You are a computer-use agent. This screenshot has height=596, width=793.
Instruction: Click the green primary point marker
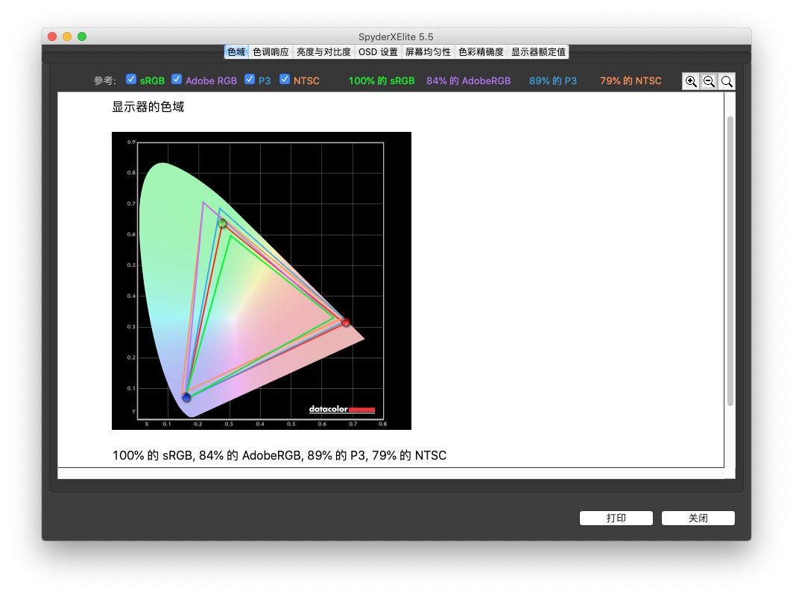tap(223, 223)
